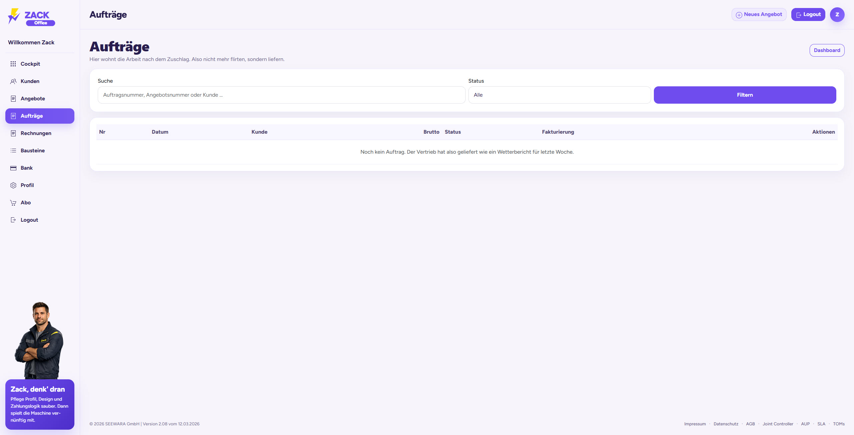The width and height of the screenshot is (854, 435).
Task: Select the Aufträge sidebar menu item
Action: tap(40, 116)
